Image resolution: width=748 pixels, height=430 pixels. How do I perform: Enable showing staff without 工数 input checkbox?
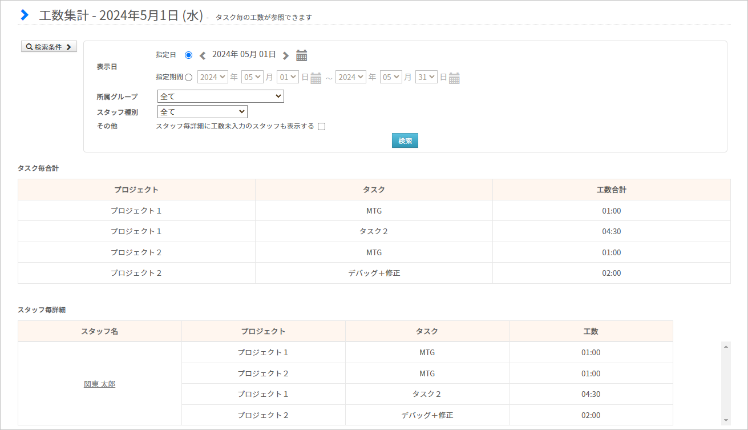(321, 127)
